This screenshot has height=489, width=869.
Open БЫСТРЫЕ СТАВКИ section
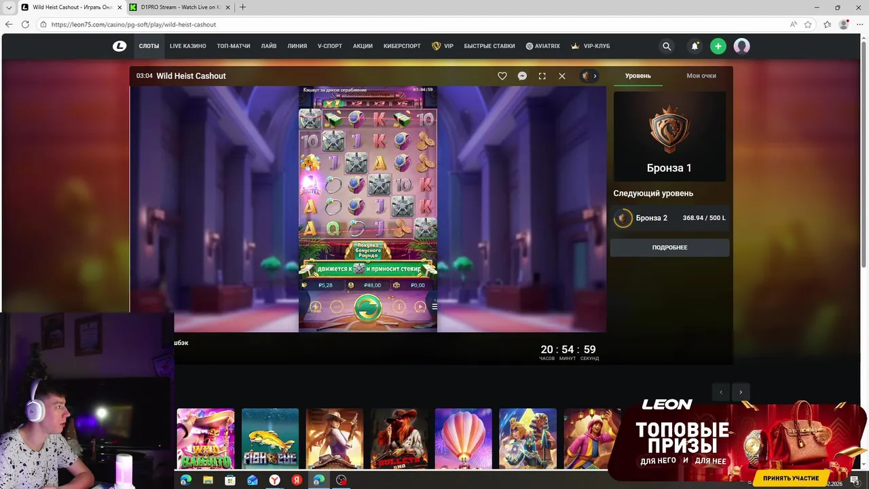pyautogui.click(x=489, y=46)
